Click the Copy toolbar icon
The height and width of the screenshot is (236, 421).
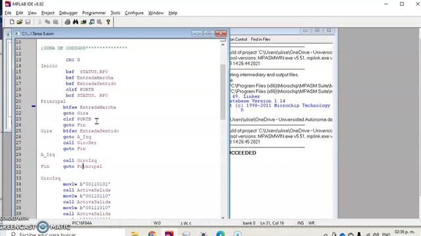point(47,22)
